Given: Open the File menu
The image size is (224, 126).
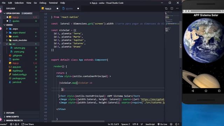Looking at the screenshot, I should pyautogui.click(x=3, y=3).
